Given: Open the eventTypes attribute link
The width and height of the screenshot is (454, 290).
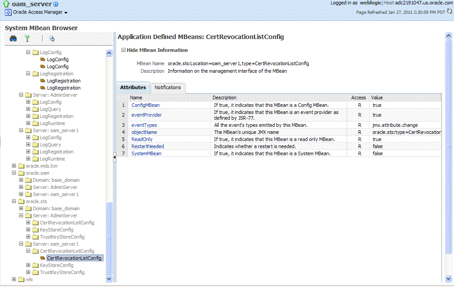Looking at the screenshot, I should (x=144, y=125).
